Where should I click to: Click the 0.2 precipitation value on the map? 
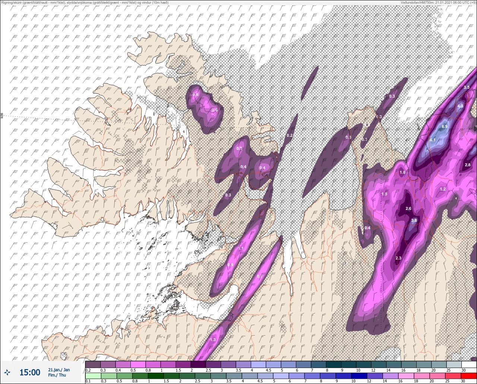pyautogui.click(x=290, y=135)
